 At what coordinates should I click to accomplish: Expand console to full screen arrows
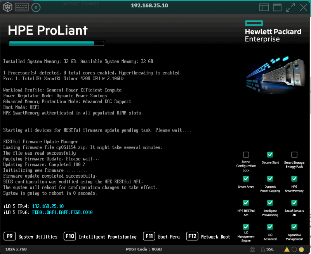(290, 7)
